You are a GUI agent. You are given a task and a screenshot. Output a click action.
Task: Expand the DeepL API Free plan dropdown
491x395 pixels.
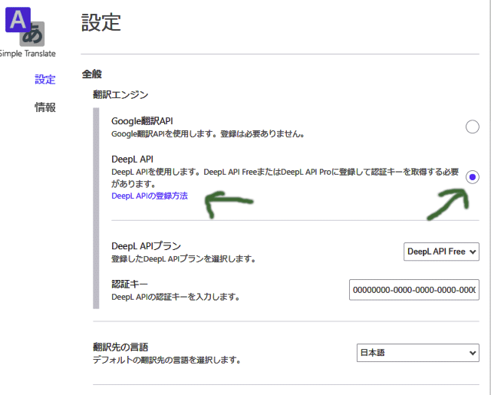tap(441, 252)
